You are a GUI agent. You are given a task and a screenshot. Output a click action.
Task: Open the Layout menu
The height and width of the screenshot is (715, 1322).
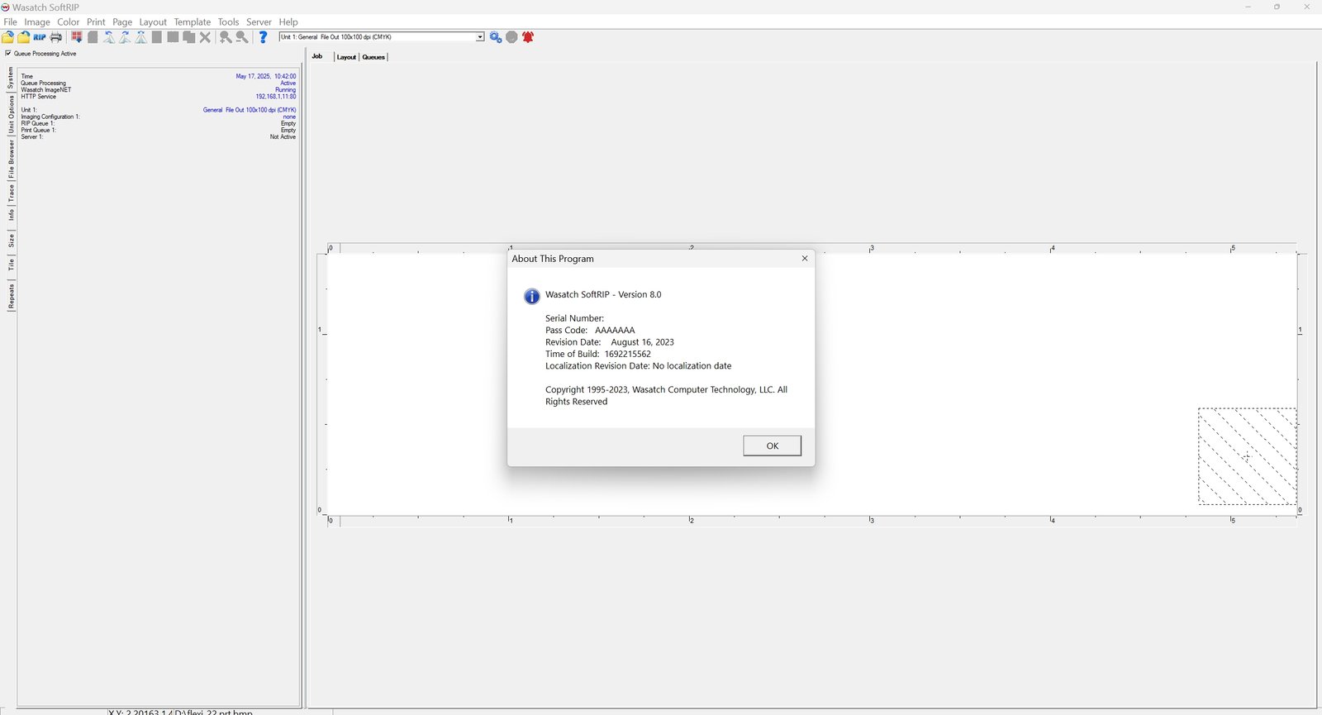pos(153,22)
